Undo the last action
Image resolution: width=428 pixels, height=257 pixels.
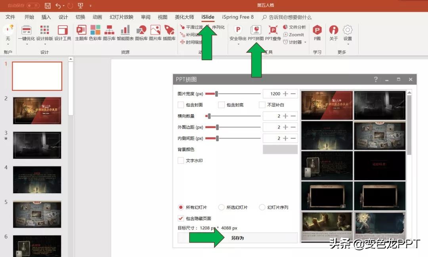(x=58, y=6)
